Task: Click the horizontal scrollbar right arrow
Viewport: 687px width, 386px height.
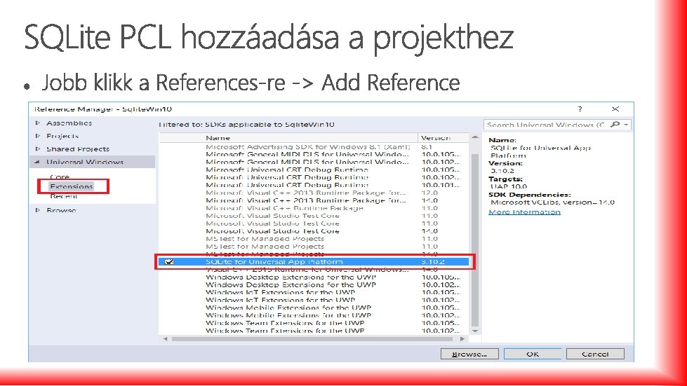Action: coord(462,339)
